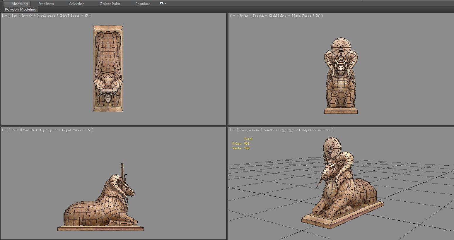Click the yellow "Total" statistics heading

[248, 139]
